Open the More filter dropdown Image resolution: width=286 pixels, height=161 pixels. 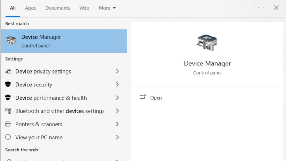coord(107,8)
